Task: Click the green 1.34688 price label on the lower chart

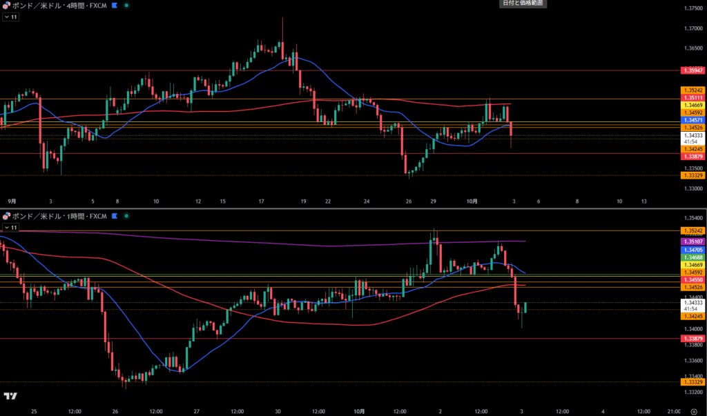Action: pyautogui.click(x=692, y=257)
